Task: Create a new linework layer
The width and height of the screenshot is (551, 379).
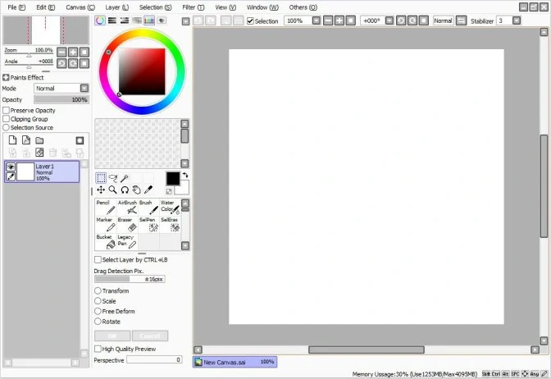Action: (26, 140)
